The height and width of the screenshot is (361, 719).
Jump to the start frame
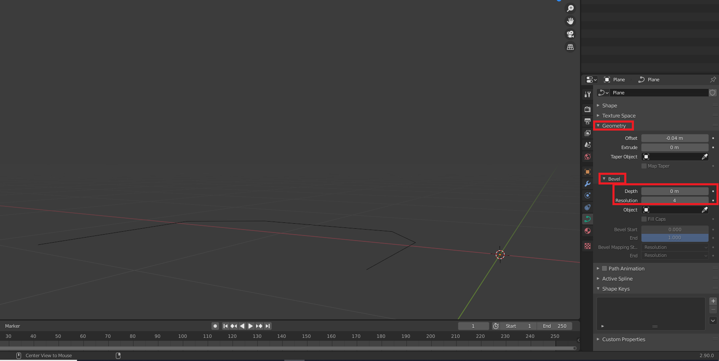[225, 326]
